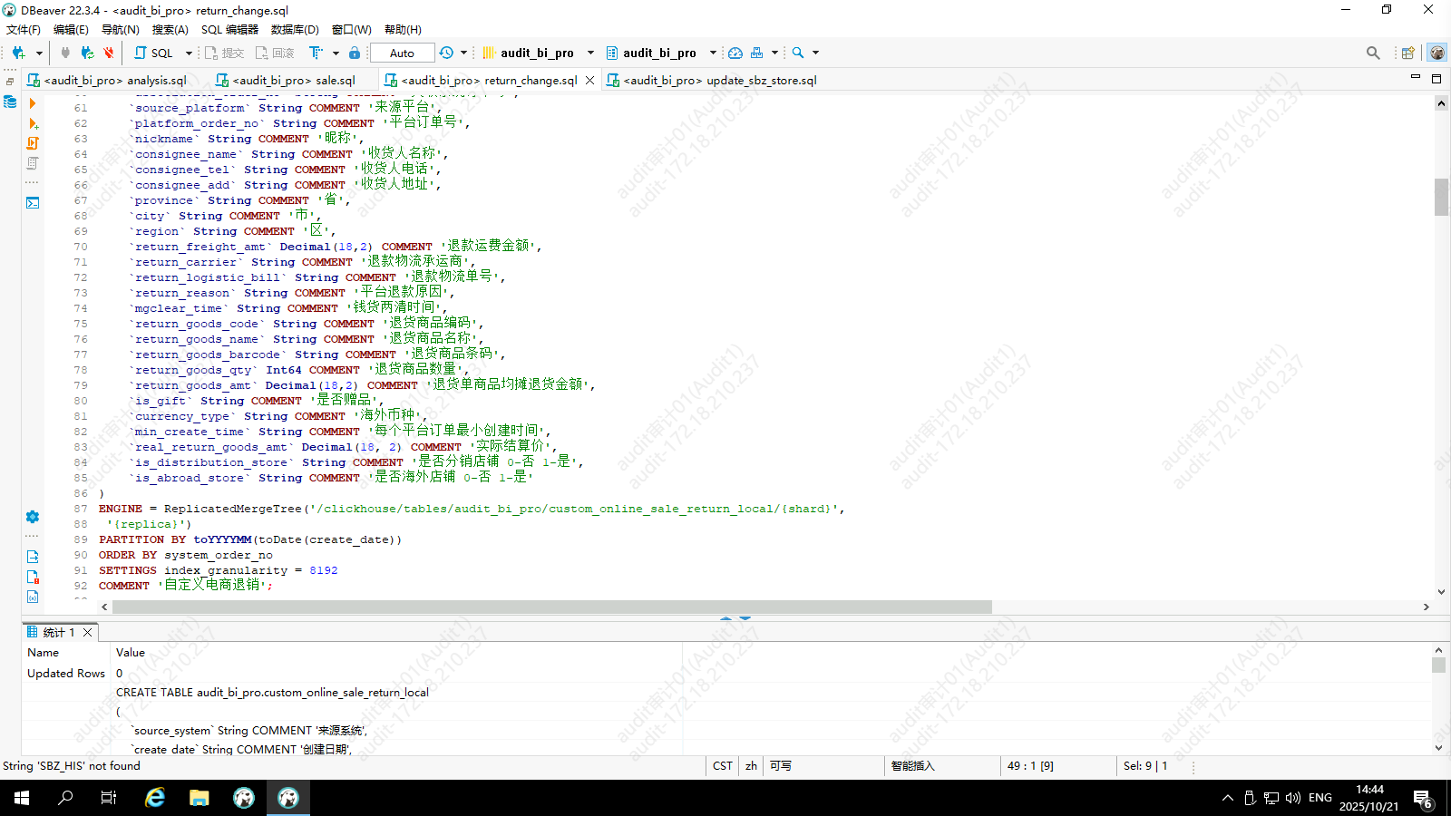The image size is (1451, 816).
Task: Click the red disconnect icon in toolbar
Action: tap(109, 53)
